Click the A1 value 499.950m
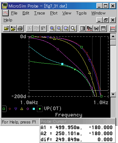The height and width of the screenshot is (143, 118). (68, 127)
